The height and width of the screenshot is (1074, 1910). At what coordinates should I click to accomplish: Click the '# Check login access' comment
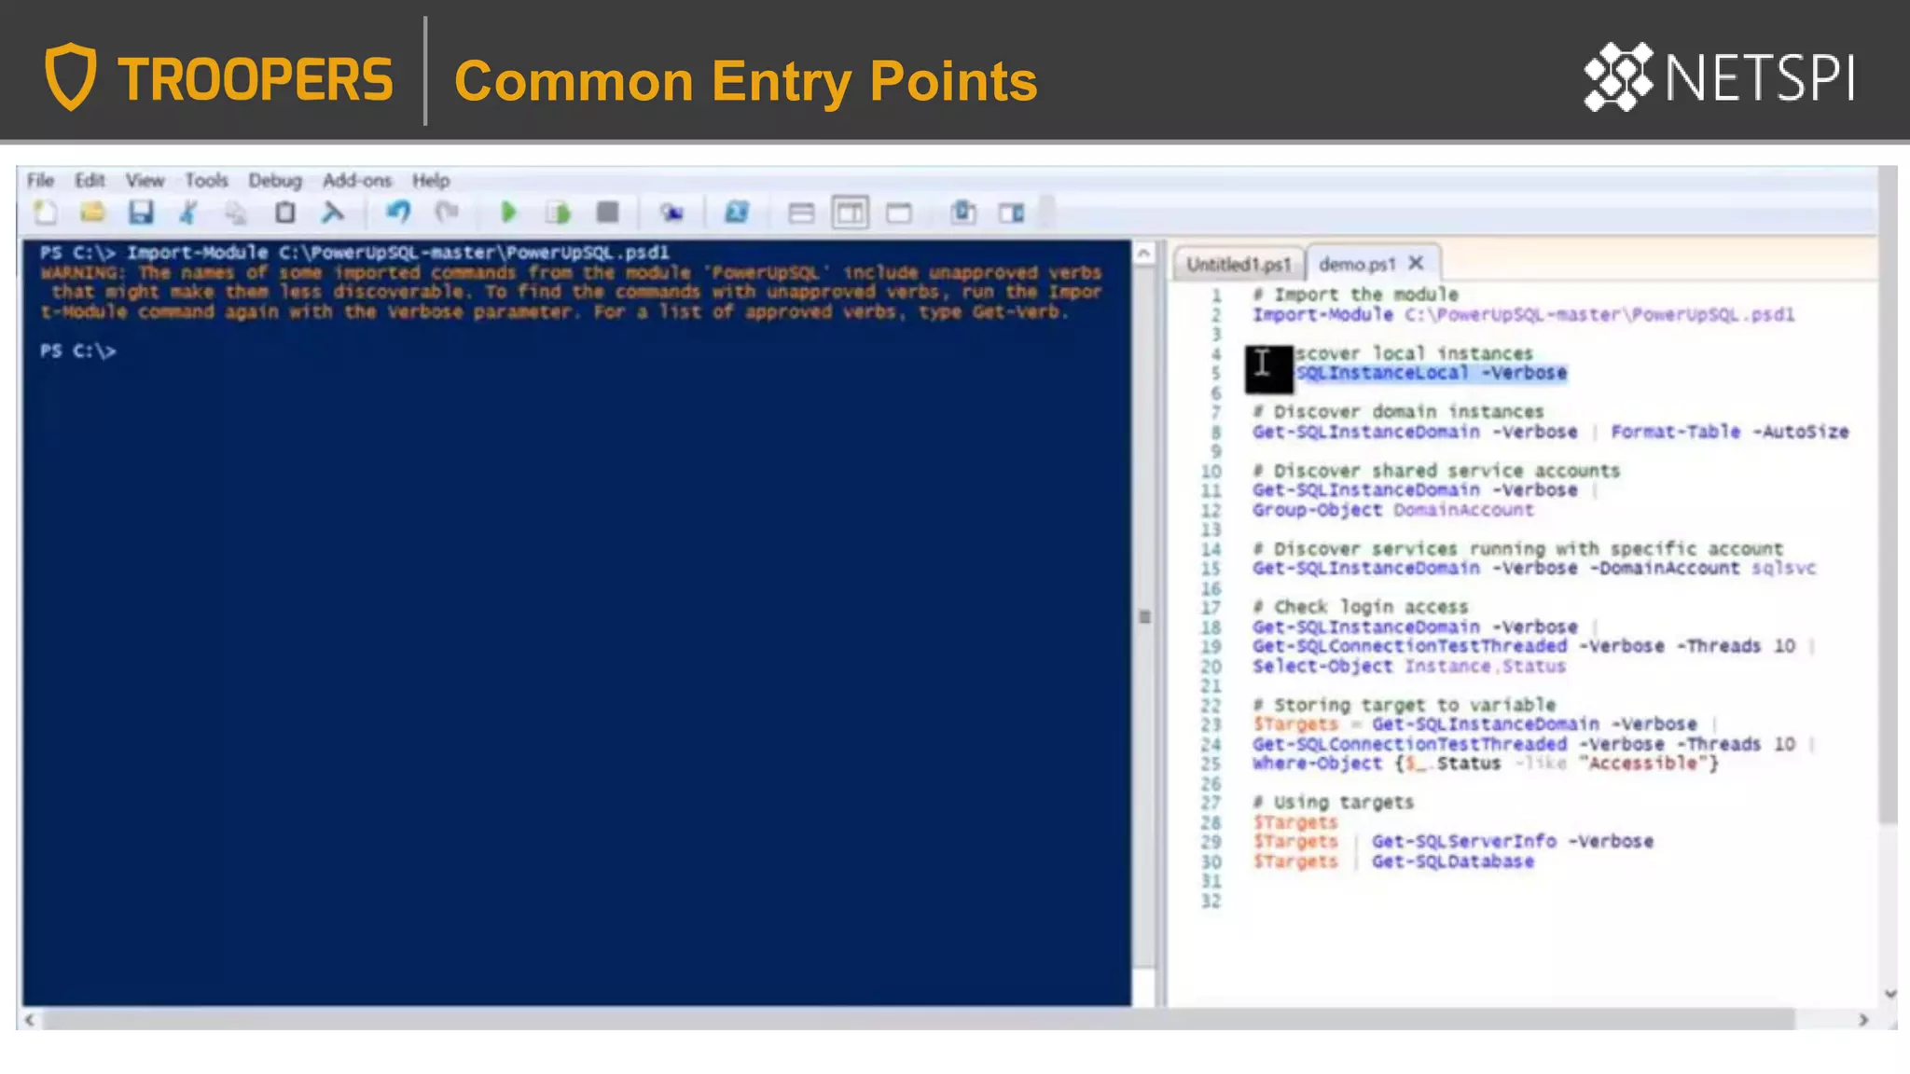1360,607
